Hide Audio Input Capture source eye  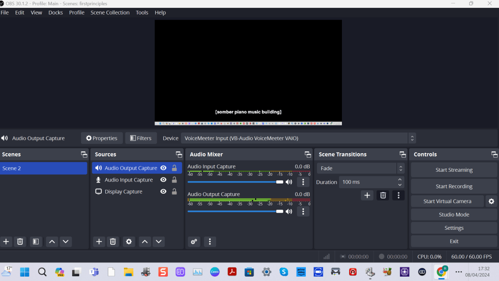click(163, 180)
